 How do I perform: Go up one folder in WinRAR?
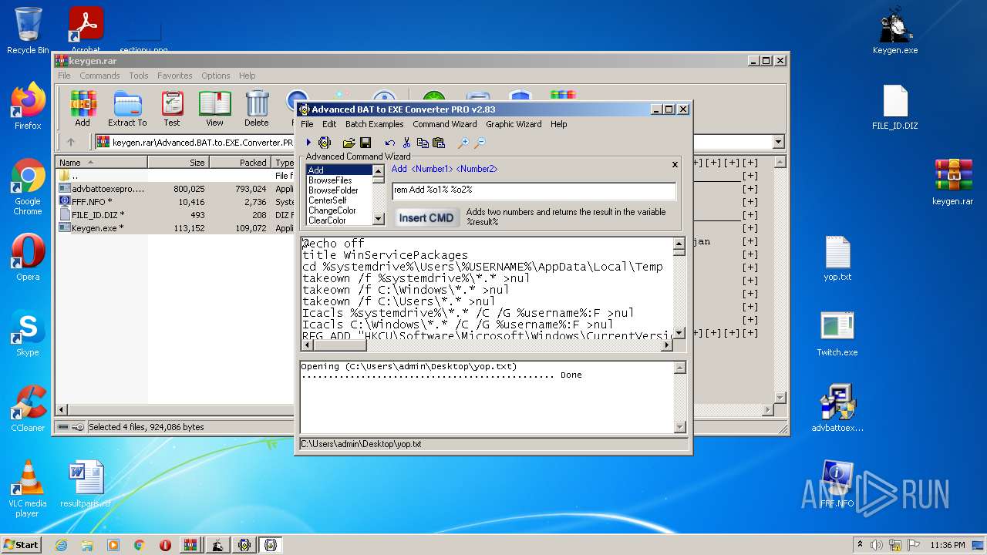click(71, 142)
